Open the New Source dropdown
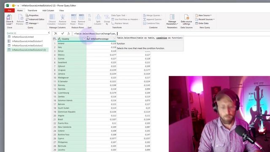Viewport: 270px width, 152px height. (203, 15)
